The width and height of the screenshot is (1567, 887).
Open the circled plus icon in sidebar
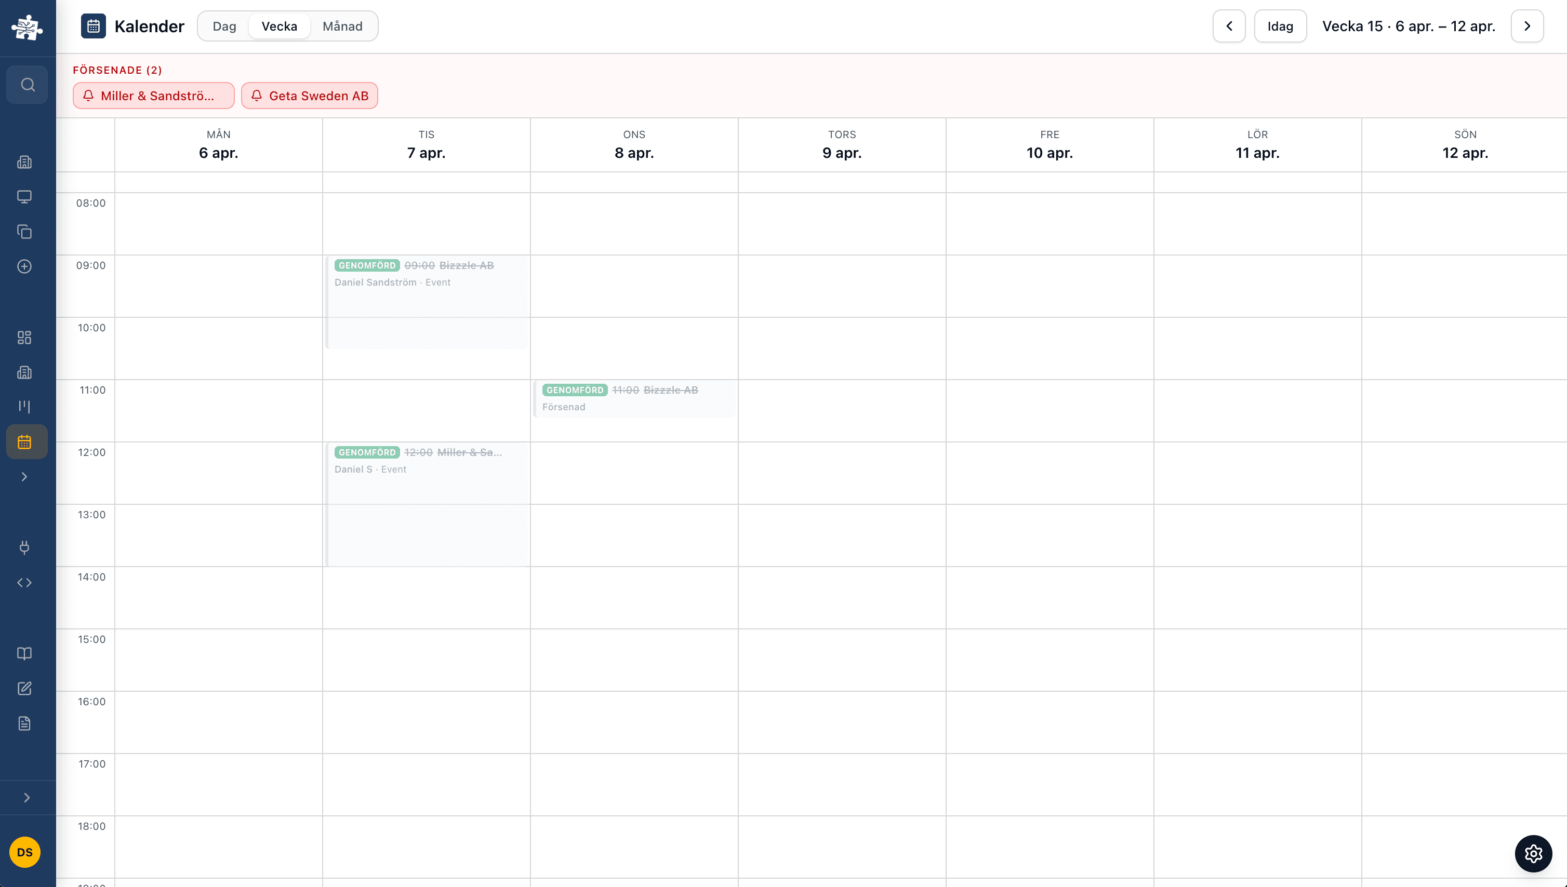(24, 266)
